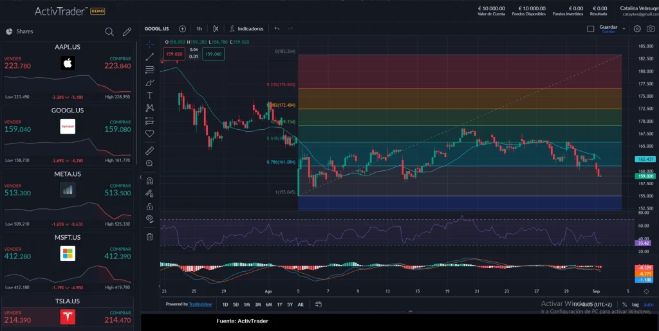Toggle auto scale mode

pyautogui.click(x=649, y=305)
